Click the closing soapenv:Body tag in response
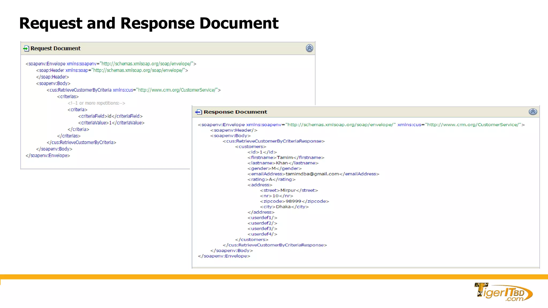Screen dimensions: 548x308 [x=231, y=251]
